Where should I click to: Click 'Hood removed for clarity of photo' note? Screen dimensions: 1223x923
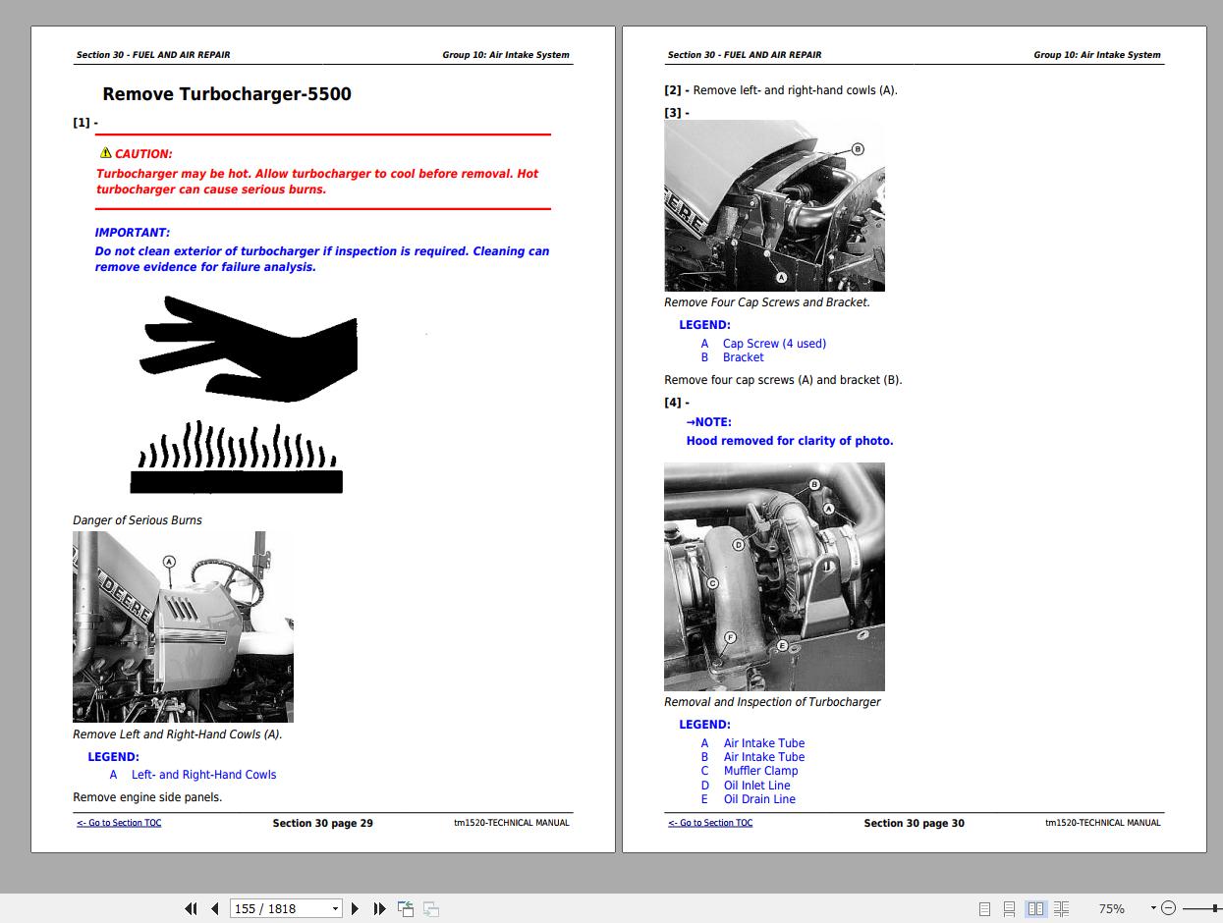pos(790,441)
